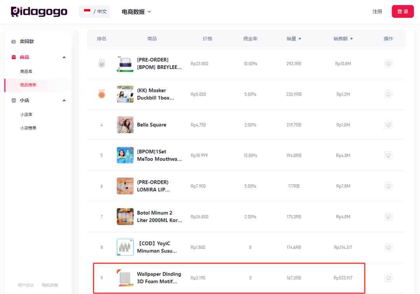Click the 排名 column header

[x=101, y=39]
